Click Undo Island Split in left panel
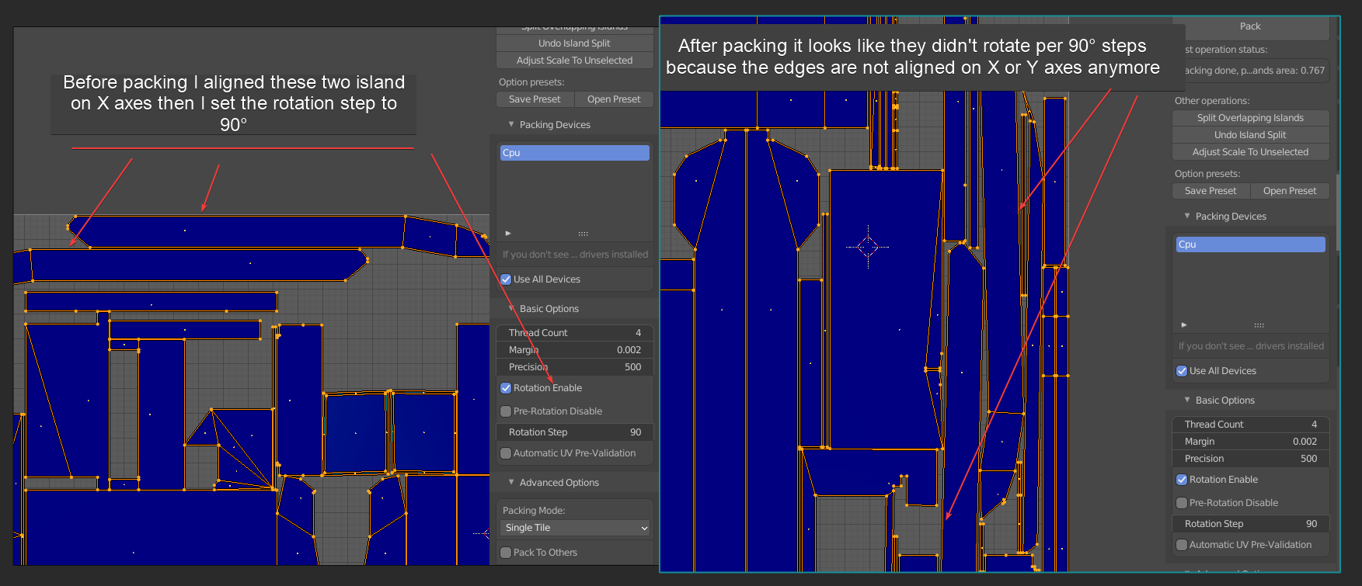This screenshot has width=1362, height=586. [574, 43]
